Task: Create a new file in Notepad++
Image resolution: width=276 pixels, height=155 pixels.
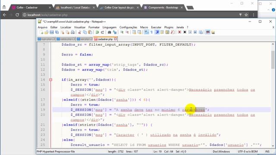Action: click(x=41, y=32)
